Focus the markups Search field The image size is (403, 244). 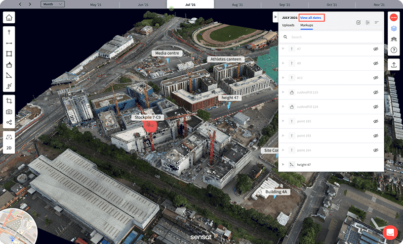coord(331,37)
